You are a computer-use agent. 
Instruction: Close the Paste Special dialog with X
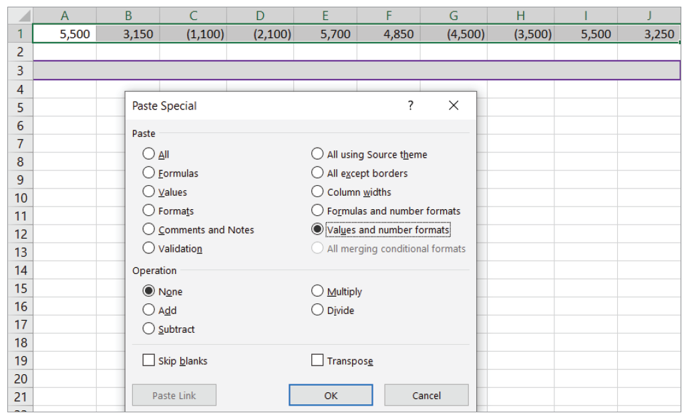pyautogui.click(x=454, y=106)
